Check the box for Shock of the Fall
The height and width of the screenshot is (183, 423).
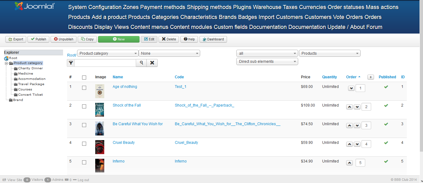pyautogui.click(x=84, y=107)
